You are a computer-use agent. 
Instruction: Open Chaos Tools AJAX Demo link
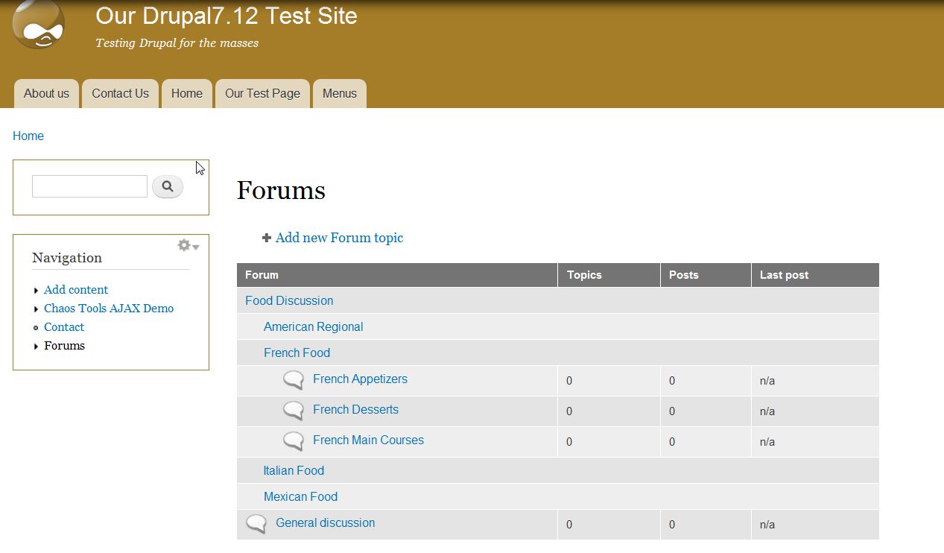pos(109,309)
